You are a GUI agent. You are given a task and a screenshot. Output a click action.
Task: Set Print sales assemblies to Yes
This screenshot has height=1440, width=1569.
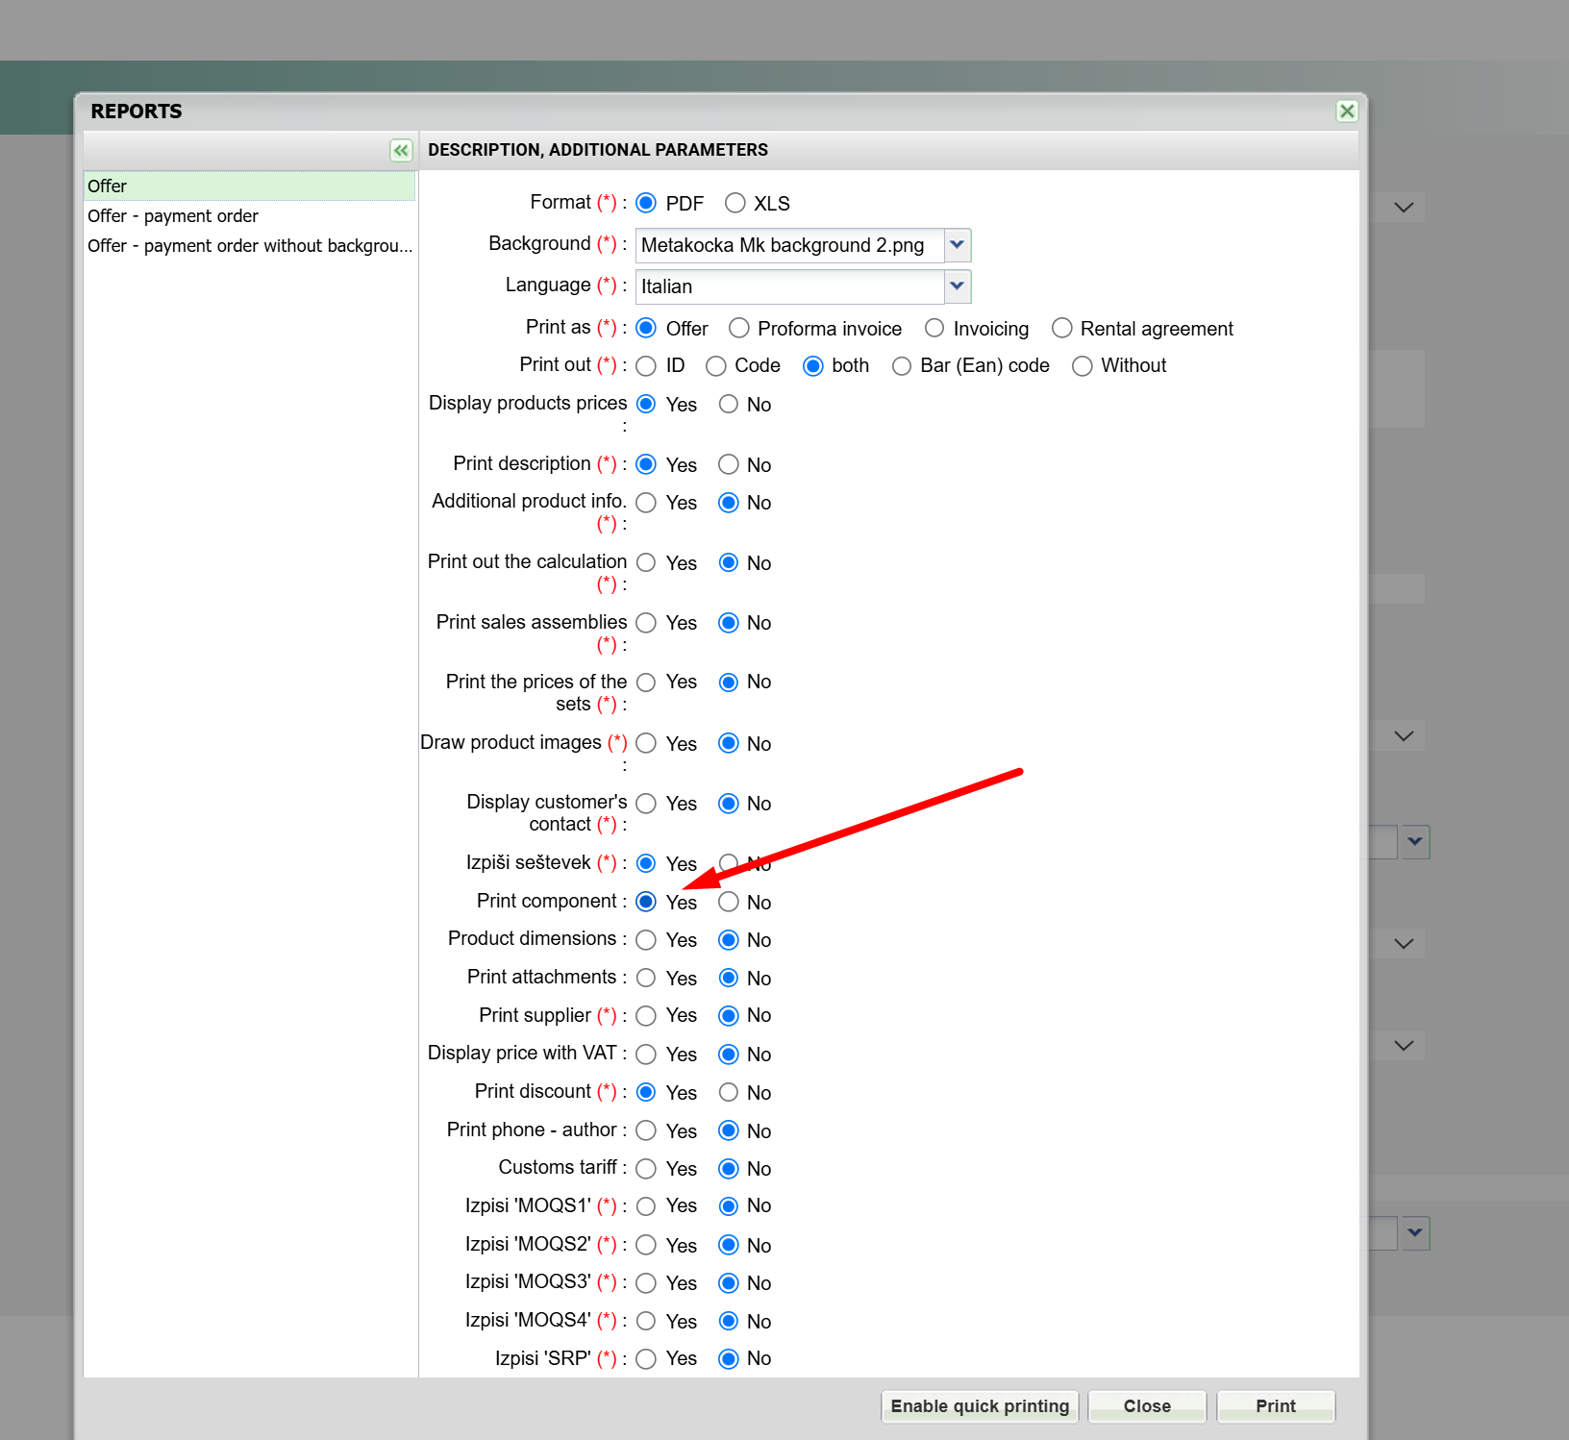(x=646, y=623)
